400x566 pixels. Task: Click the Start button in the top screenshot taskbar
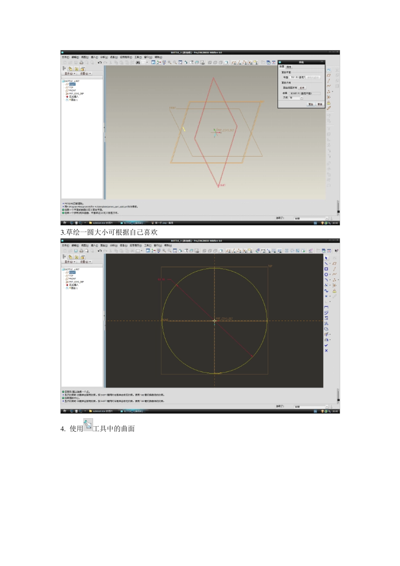(x=64, y=223)
